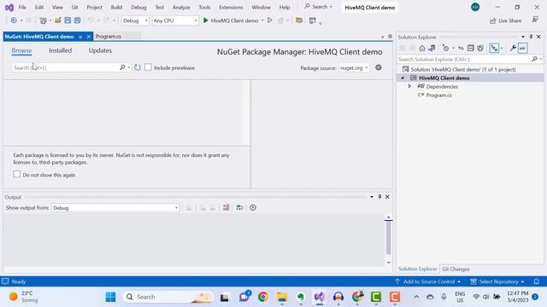Collapse the HiveMQ Client demo project node
Screen dimensions: 547x307
point(403,78)
